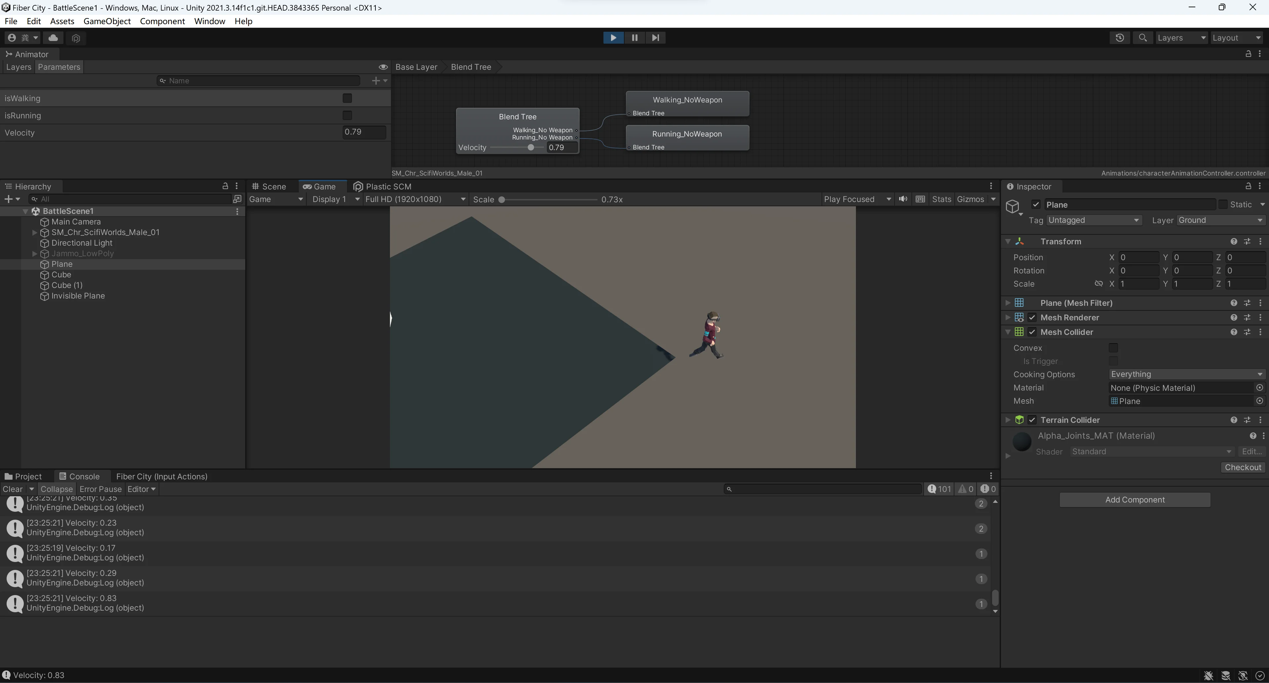This screenshot has height=683, width=1269.
Task: Open the cloud services icon
Action: pyautogui.click(x=53, y=38)
